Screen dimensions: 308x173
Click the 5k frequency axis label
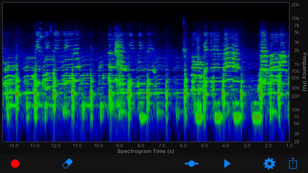tap(297, 32)
